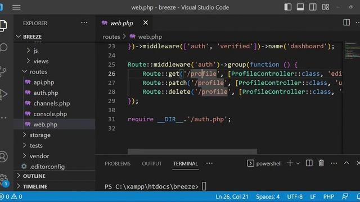
Task: Open Accounts menu in activity bar
Action: 3,157
